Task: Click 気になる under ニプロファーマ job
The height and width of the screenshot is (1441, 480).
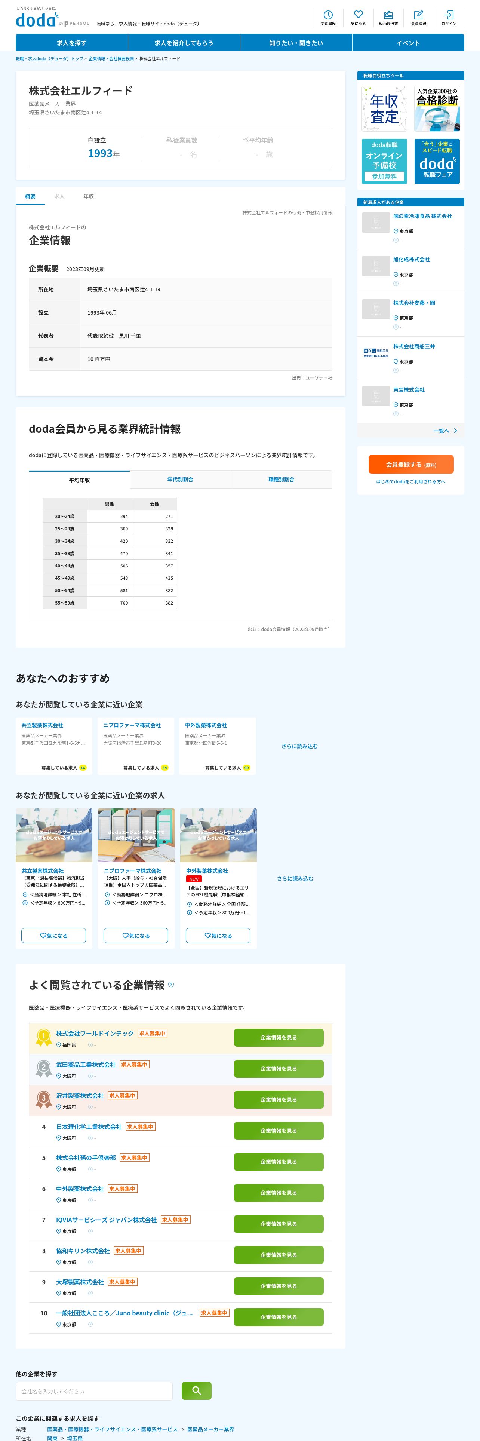Action: (x=136, y=935)
